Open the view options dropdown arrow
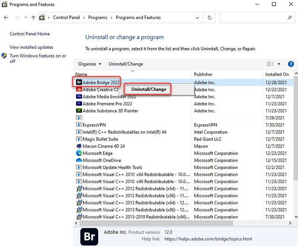The height and width of the screenshot is (246, 298). coord(279,64)
